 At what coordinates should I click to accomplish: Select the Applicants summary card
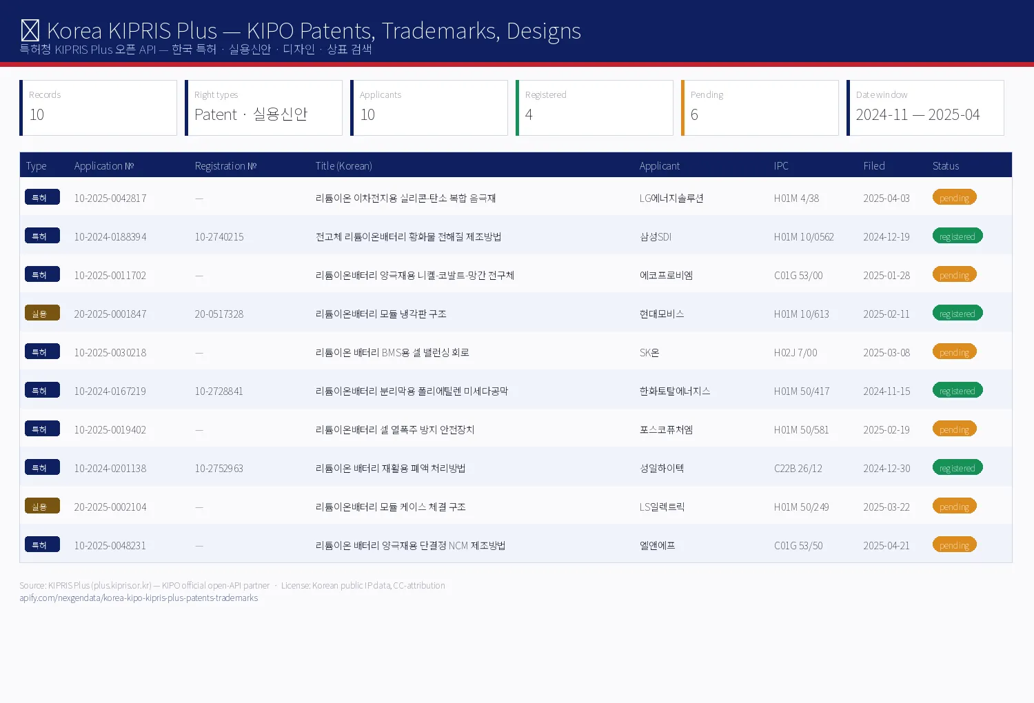(429, 108)
